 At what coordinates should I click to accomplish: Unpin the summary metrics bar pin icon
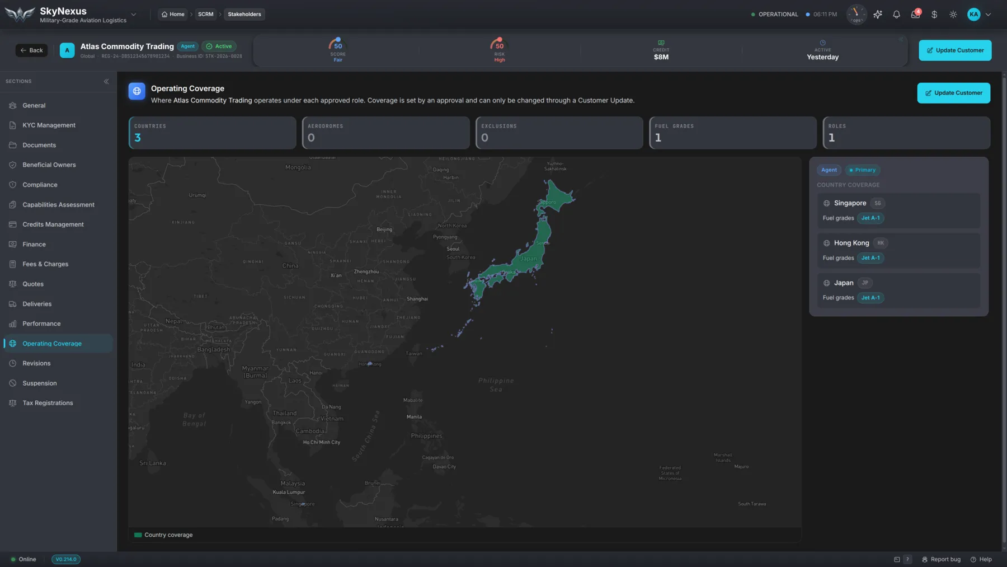coord(901,40)
